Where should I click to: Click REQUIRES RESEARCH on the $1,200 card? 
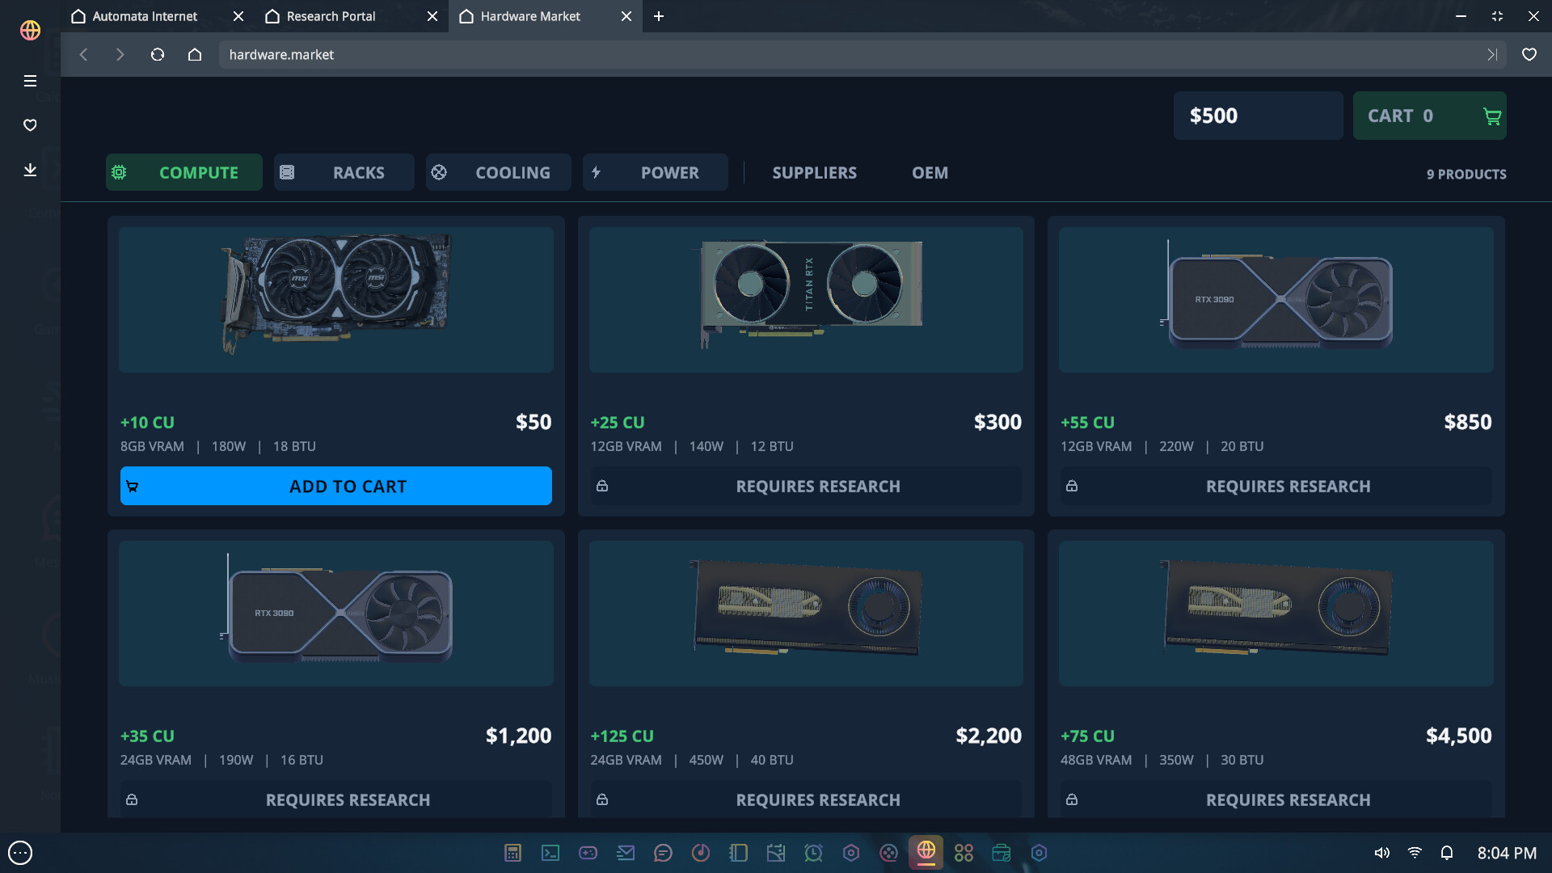point(336,799)
